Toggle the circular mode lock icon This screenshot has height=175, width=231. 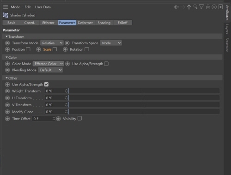pyautogui.click(x=214, y=7)
